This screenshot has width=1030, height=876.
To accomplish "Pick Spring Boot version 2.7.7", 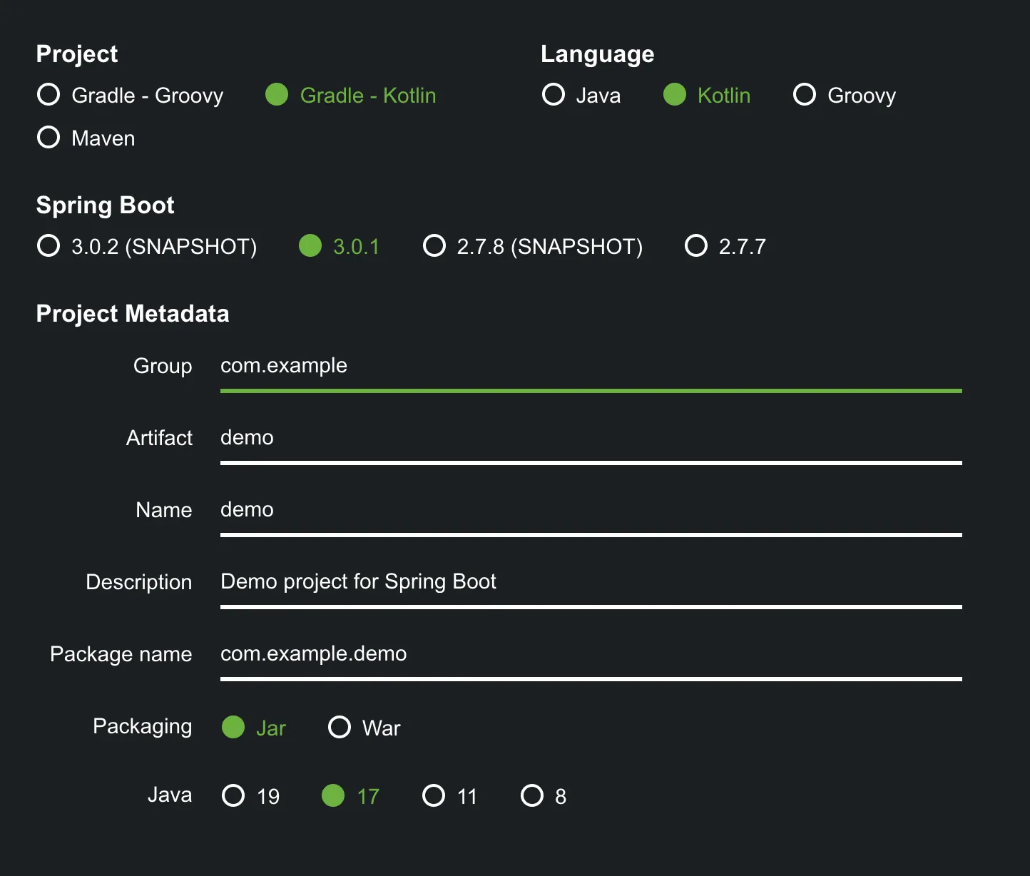I will [696, 246].
